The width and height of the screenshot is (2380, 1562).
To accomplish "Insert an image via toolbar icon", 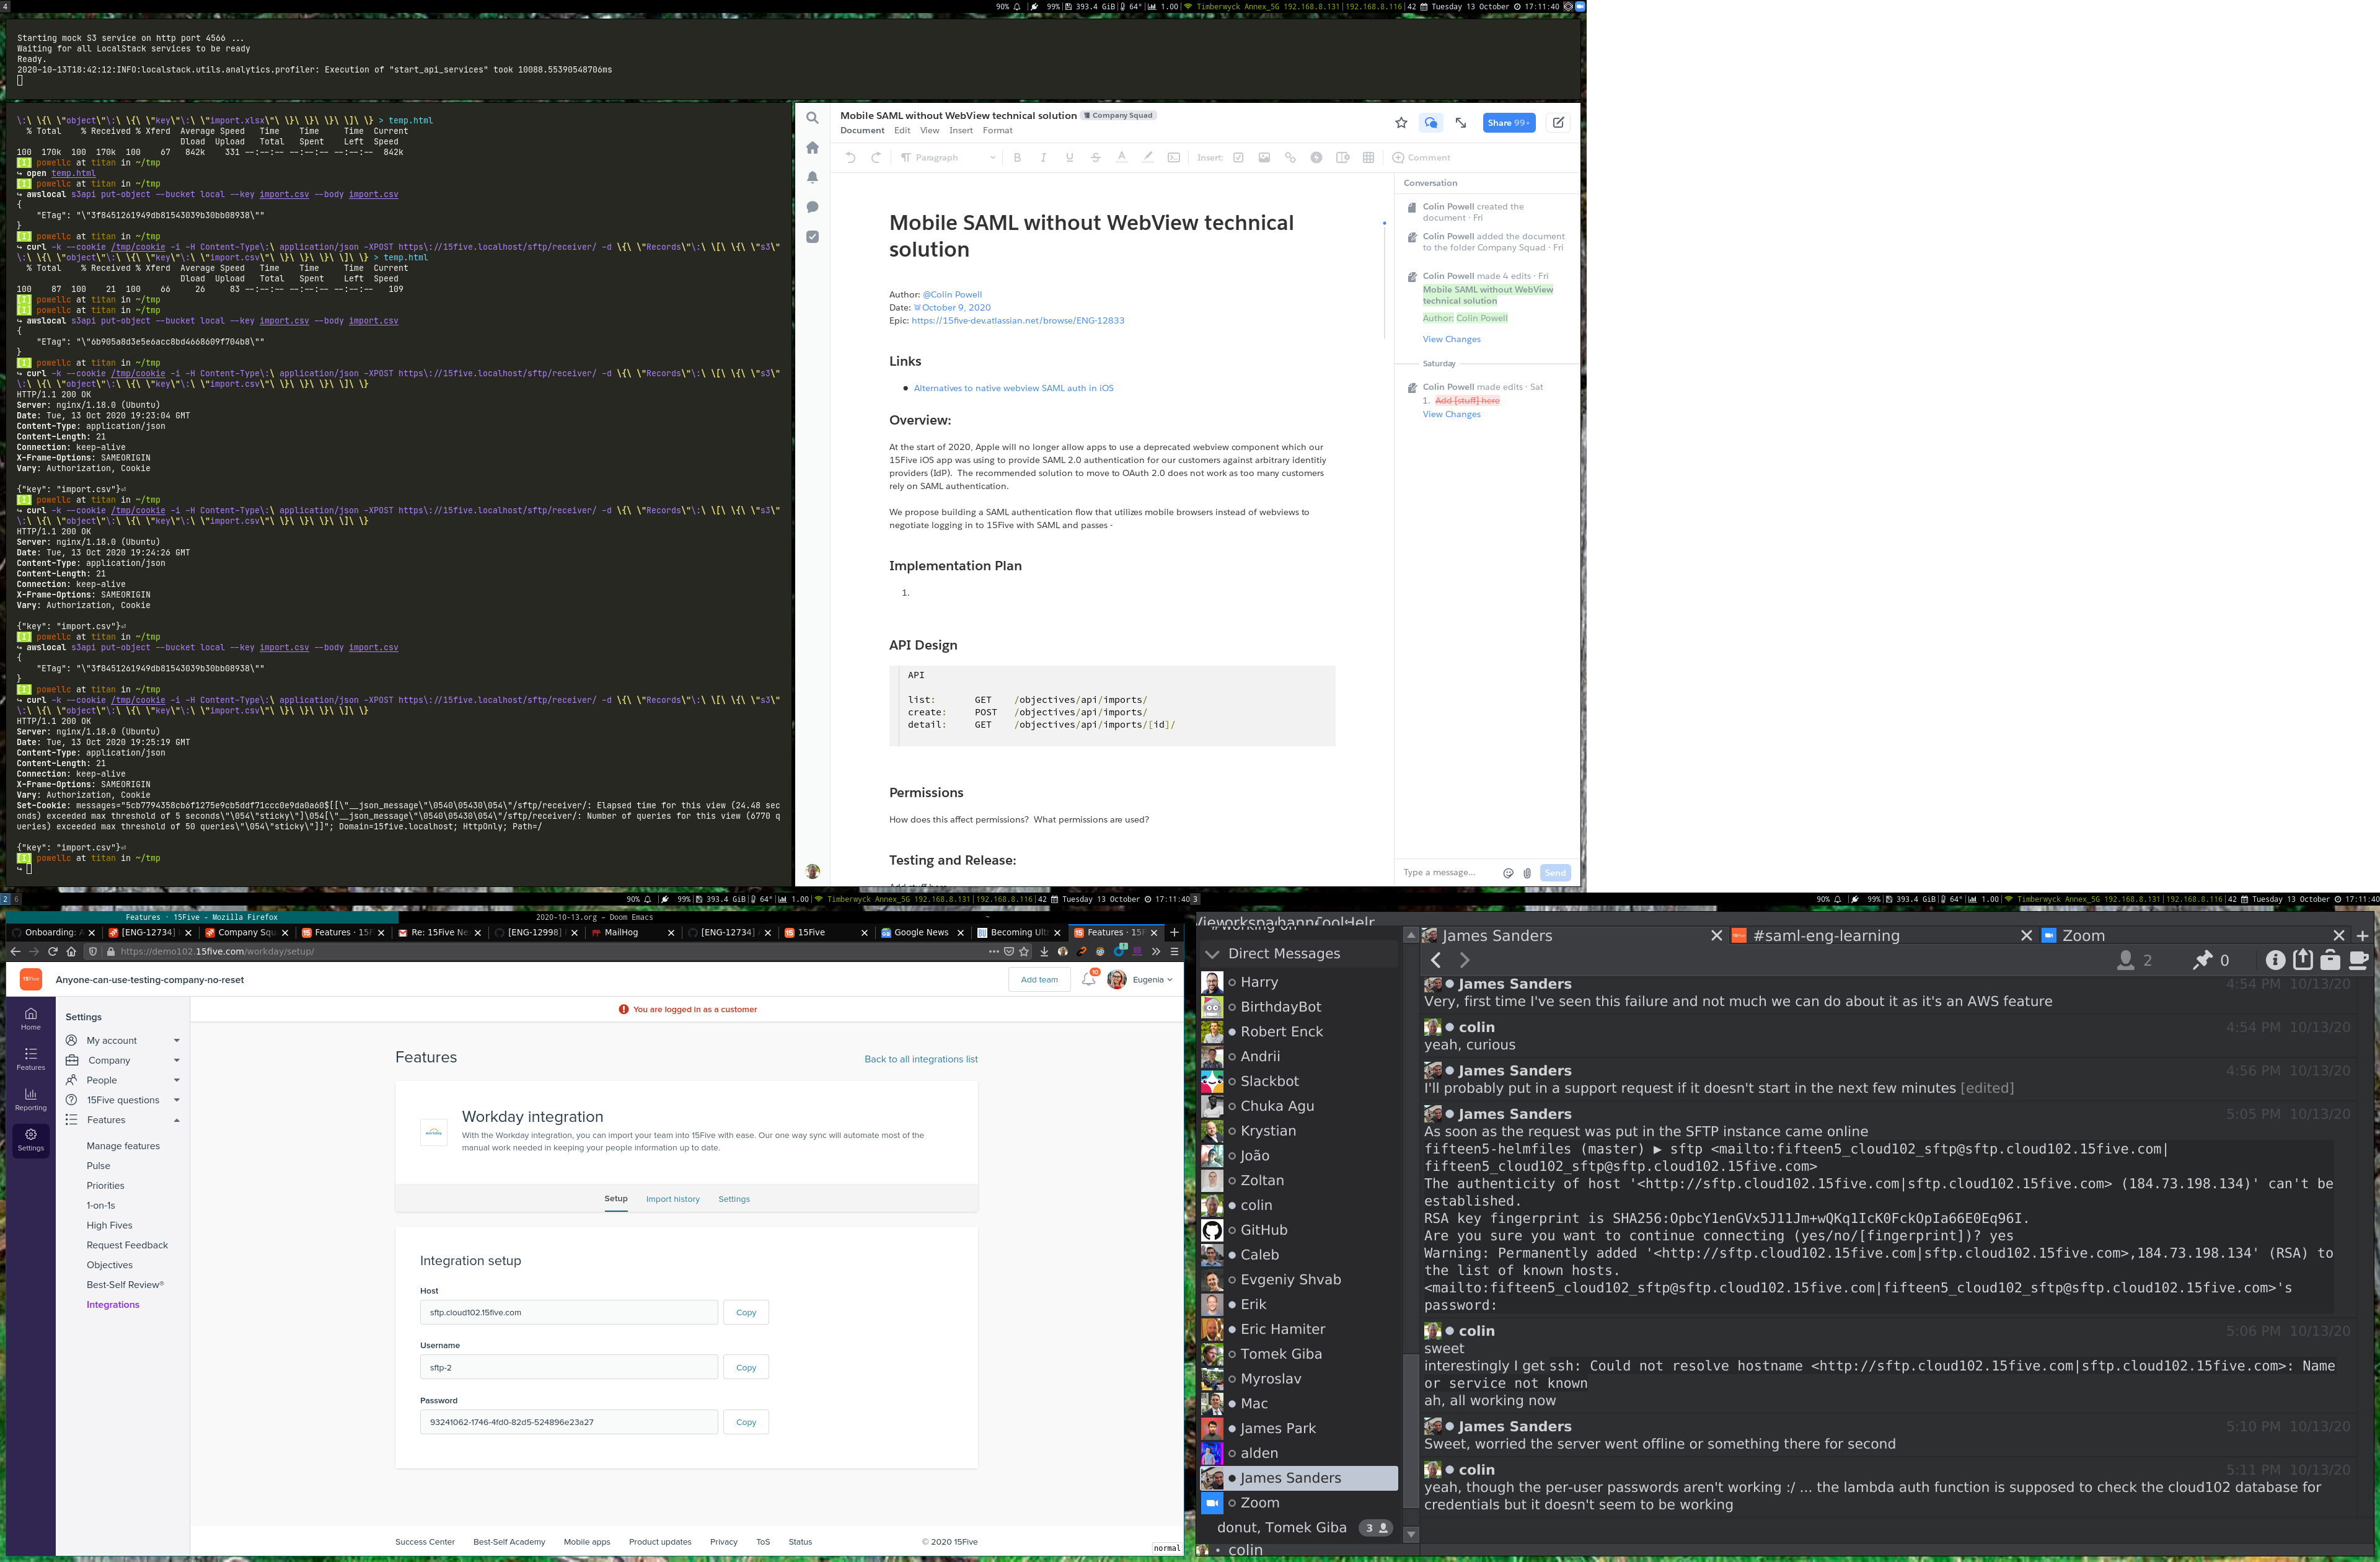I will pyautogui.click(x=1264, y=158).
